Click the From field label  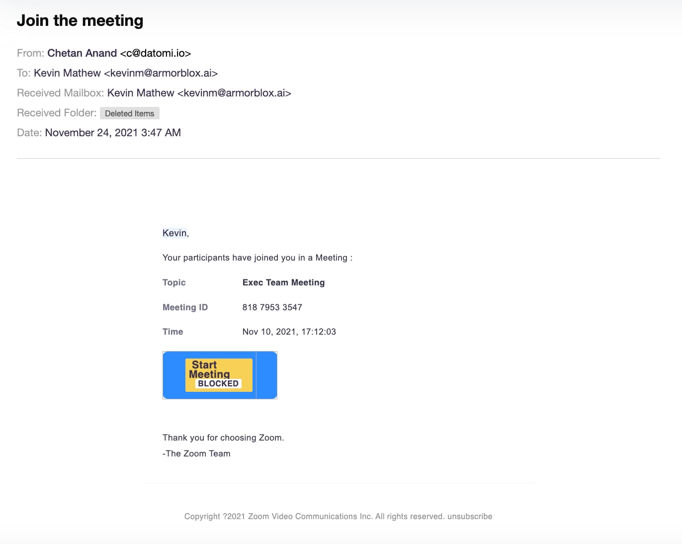tap(30, 53)
